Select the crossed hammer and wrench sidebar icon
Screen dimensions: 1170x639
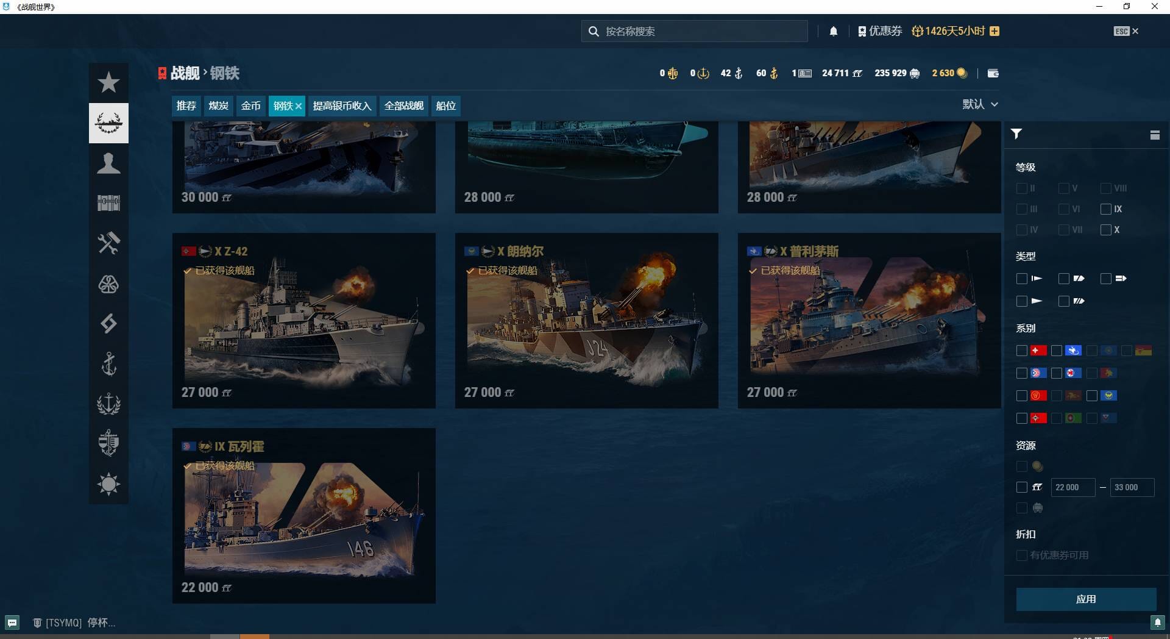point(108,243)
